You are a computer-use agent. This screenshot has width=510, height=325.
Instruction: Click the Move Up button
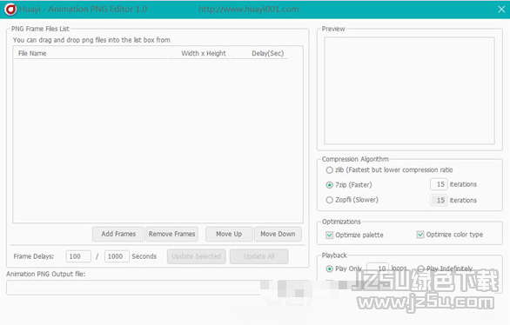[x=229, y=234]
